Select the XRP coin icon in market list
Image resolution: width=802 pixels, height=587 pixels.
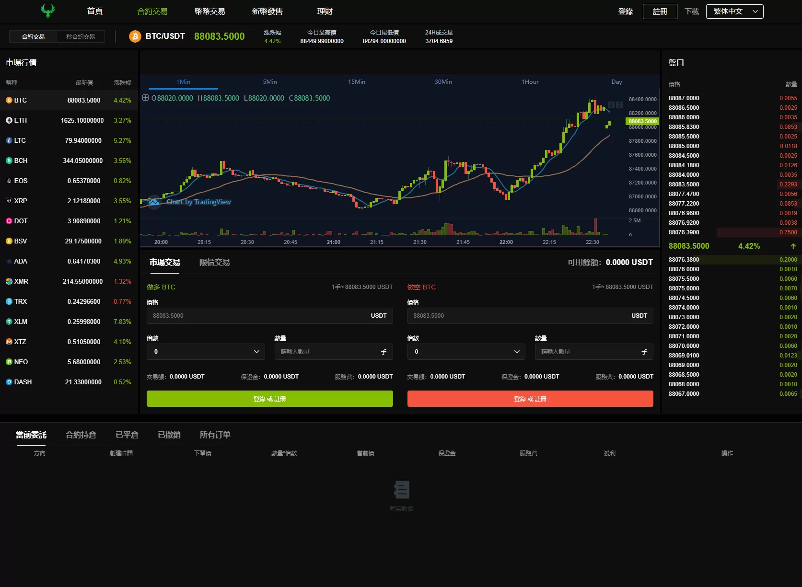(9, 201)
